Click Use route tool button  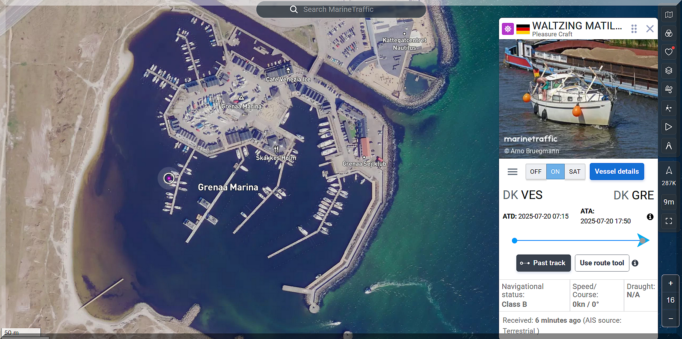[602, 263]
